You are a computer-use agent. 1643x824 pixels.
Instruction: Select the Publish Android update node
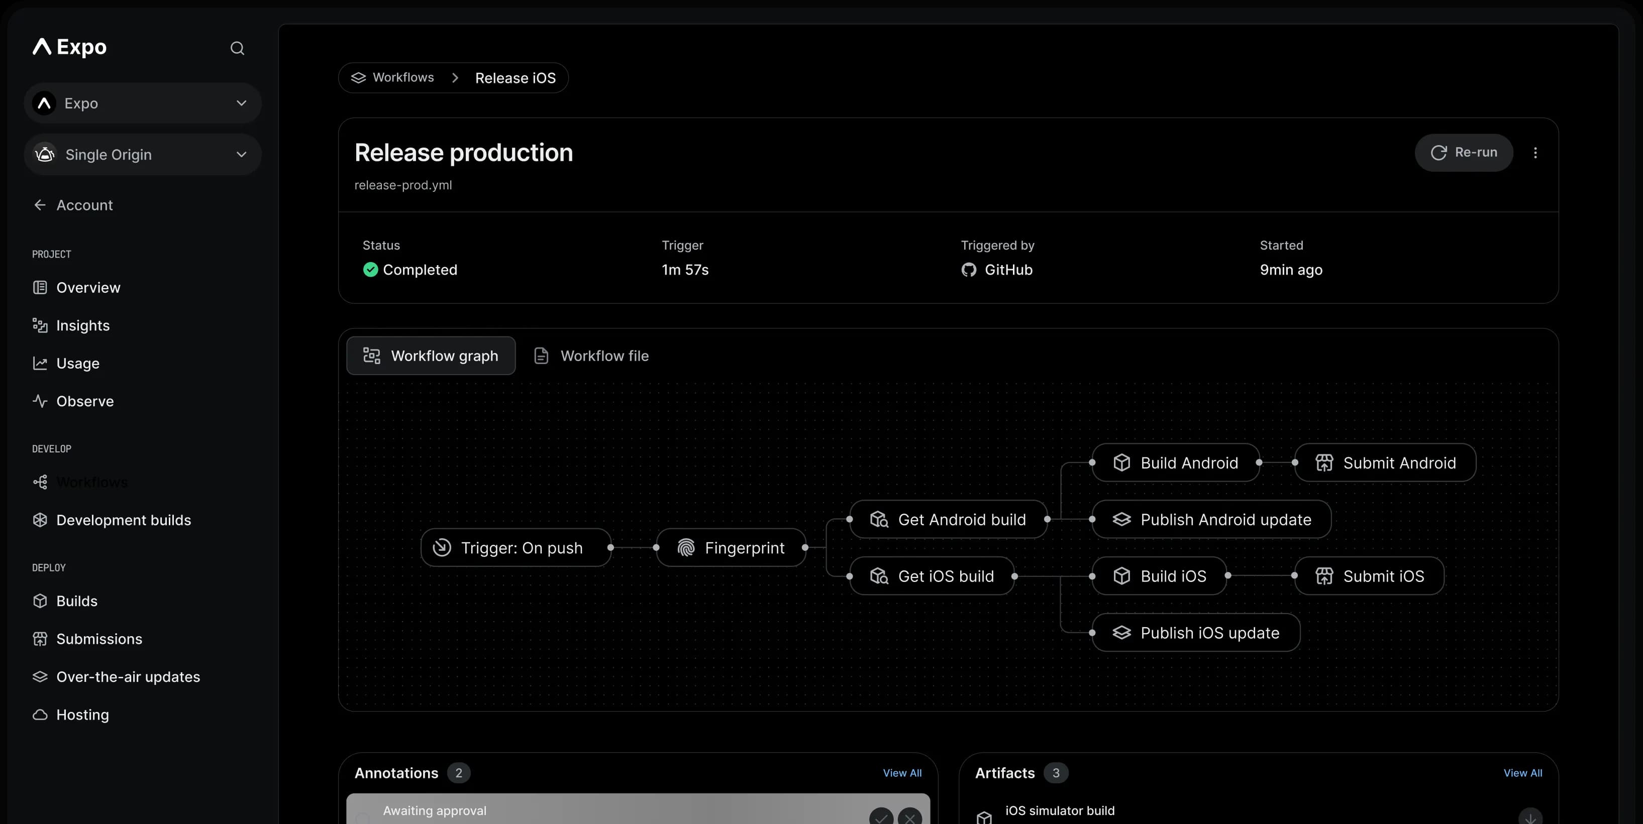point(1212,519)
